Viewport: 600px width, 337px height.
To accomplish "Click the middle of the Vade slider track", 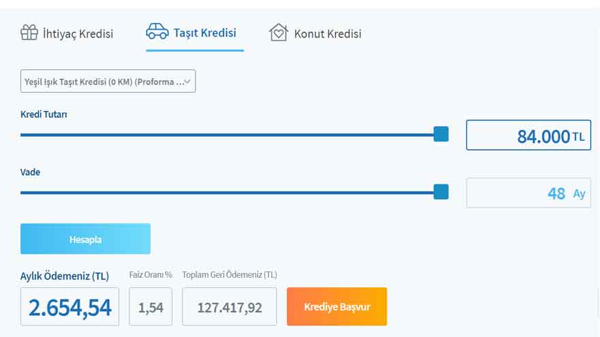I will click(x=234, y=193).
